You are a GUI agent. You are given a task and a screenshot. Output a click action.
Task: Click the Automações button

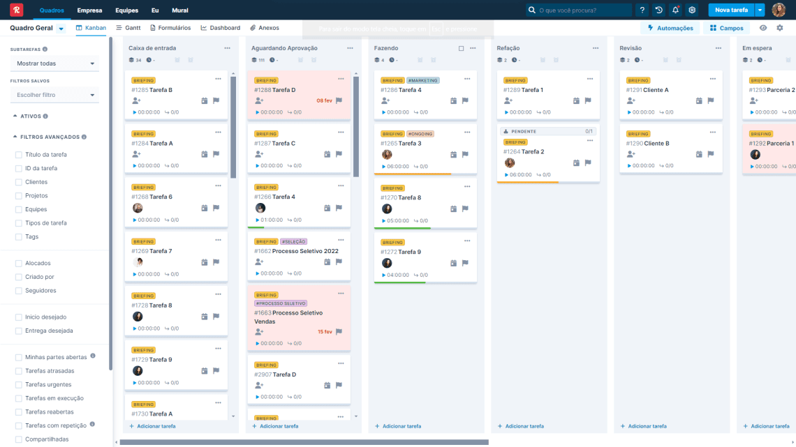pos(670,28)
